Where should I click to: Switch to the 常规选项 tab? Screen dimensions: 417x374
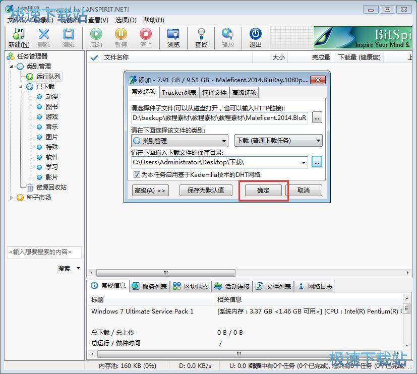tap(144, 92)
